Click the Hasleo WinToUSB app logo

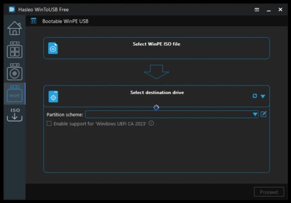[x=12, y=9]
